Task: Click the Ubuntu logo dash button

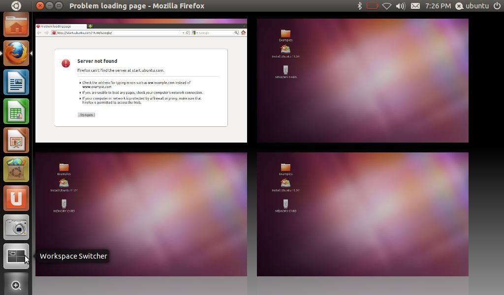Action: point(16,6)
